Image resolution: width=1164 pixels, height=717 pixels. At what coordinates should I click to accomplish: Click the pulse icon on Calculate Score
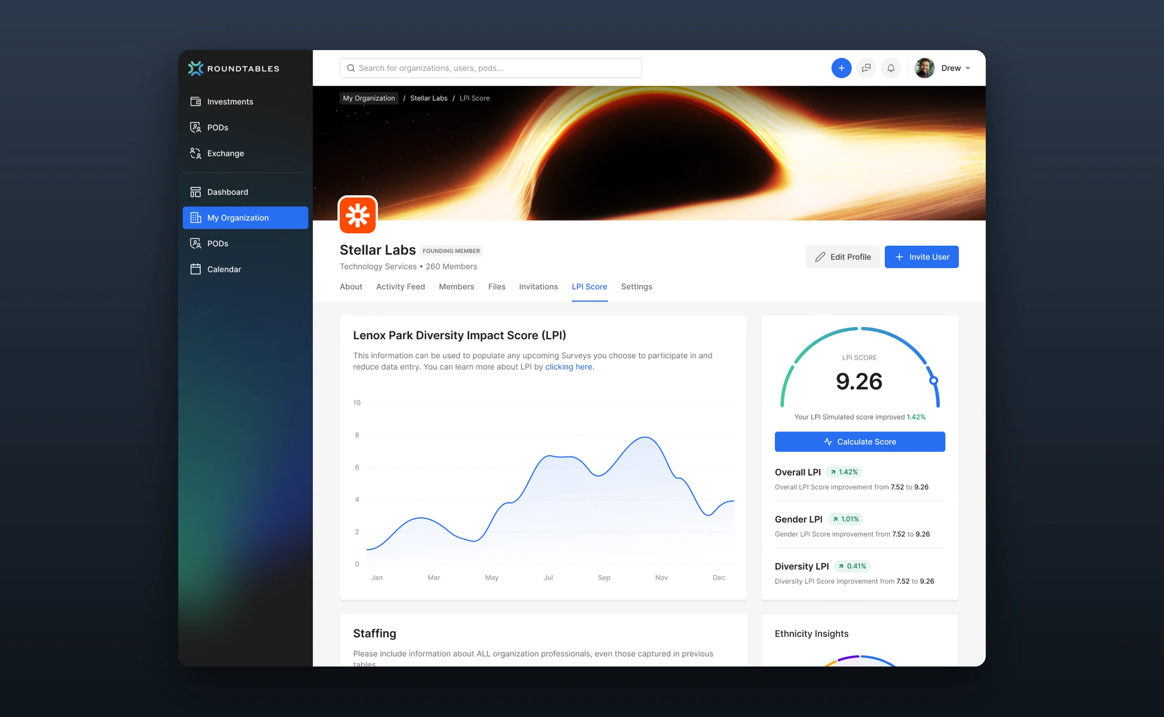tap(828, 442)
